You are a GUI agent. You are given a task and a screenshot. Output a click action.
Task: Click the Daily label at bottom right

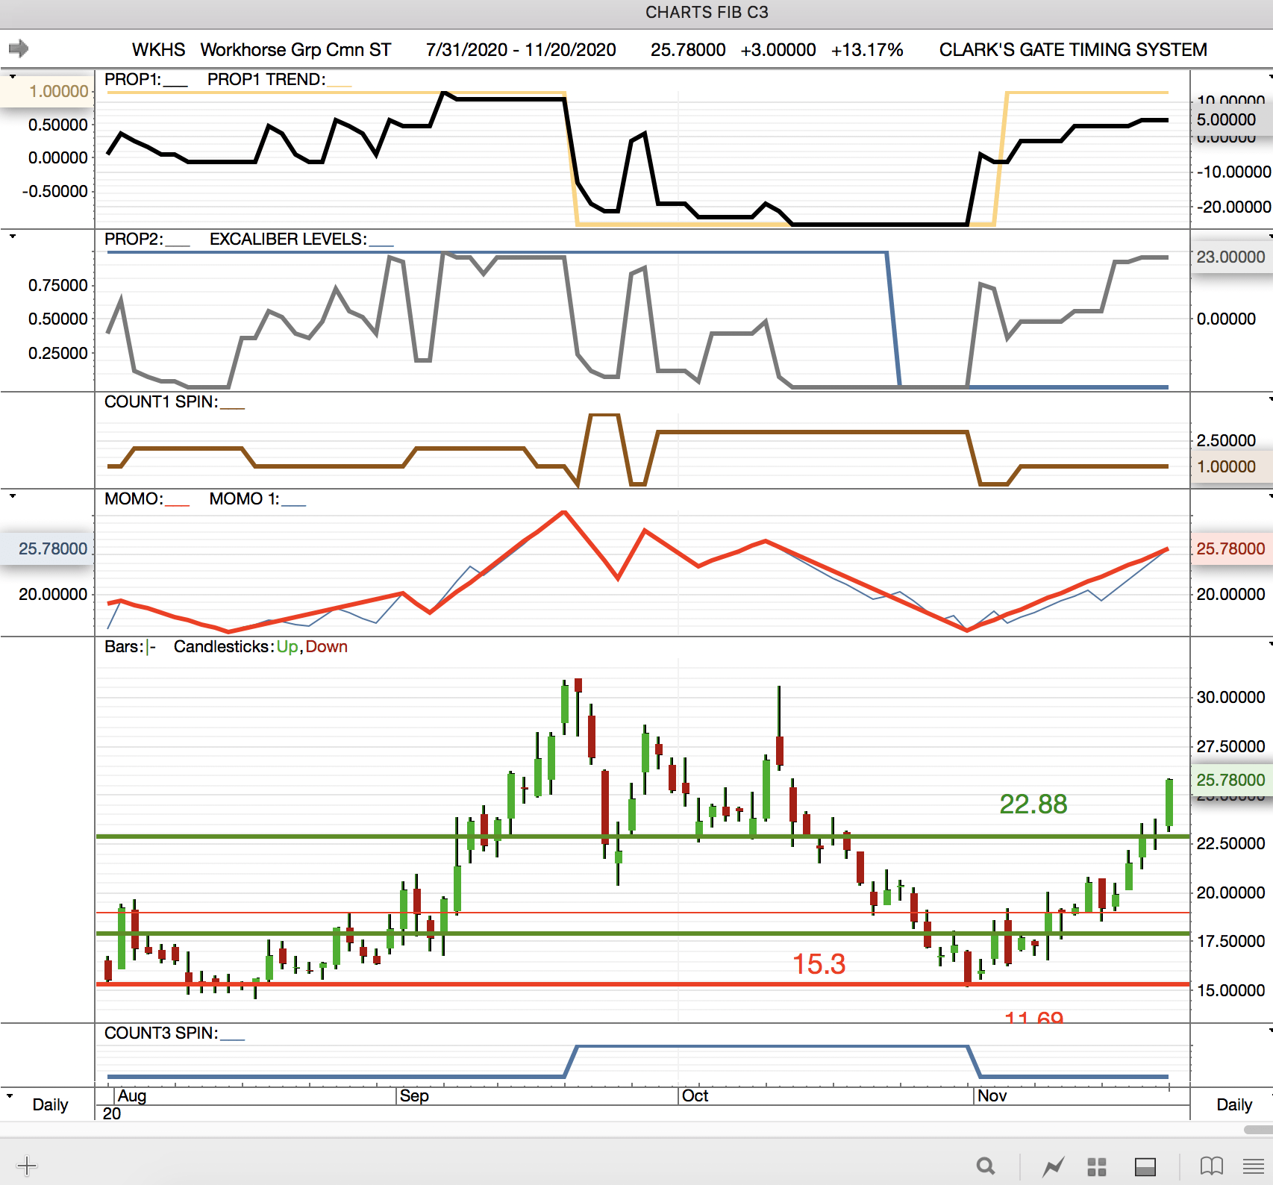(x=1234, y=1104)
